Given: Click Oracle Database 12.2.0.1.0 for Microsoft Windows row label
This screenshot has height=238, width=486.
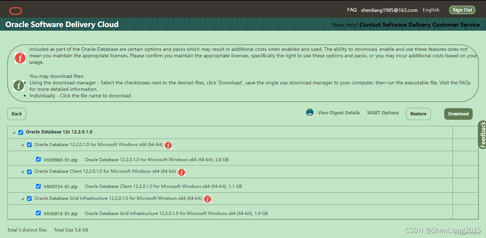Looking at the screenshot, I should [99, 145].
